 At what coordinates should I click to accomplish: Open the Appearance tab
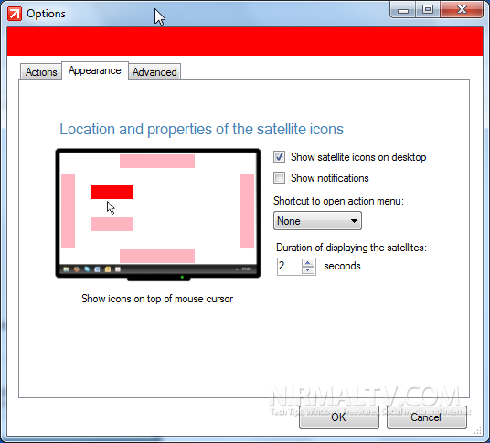(95, 70)
